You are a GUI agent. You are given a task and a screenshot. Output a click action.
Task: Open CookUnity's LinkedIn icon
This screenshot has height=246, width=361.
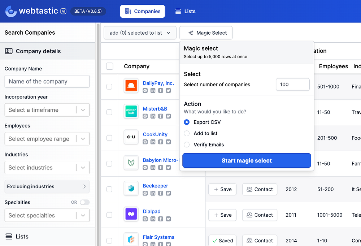(153, 142)
